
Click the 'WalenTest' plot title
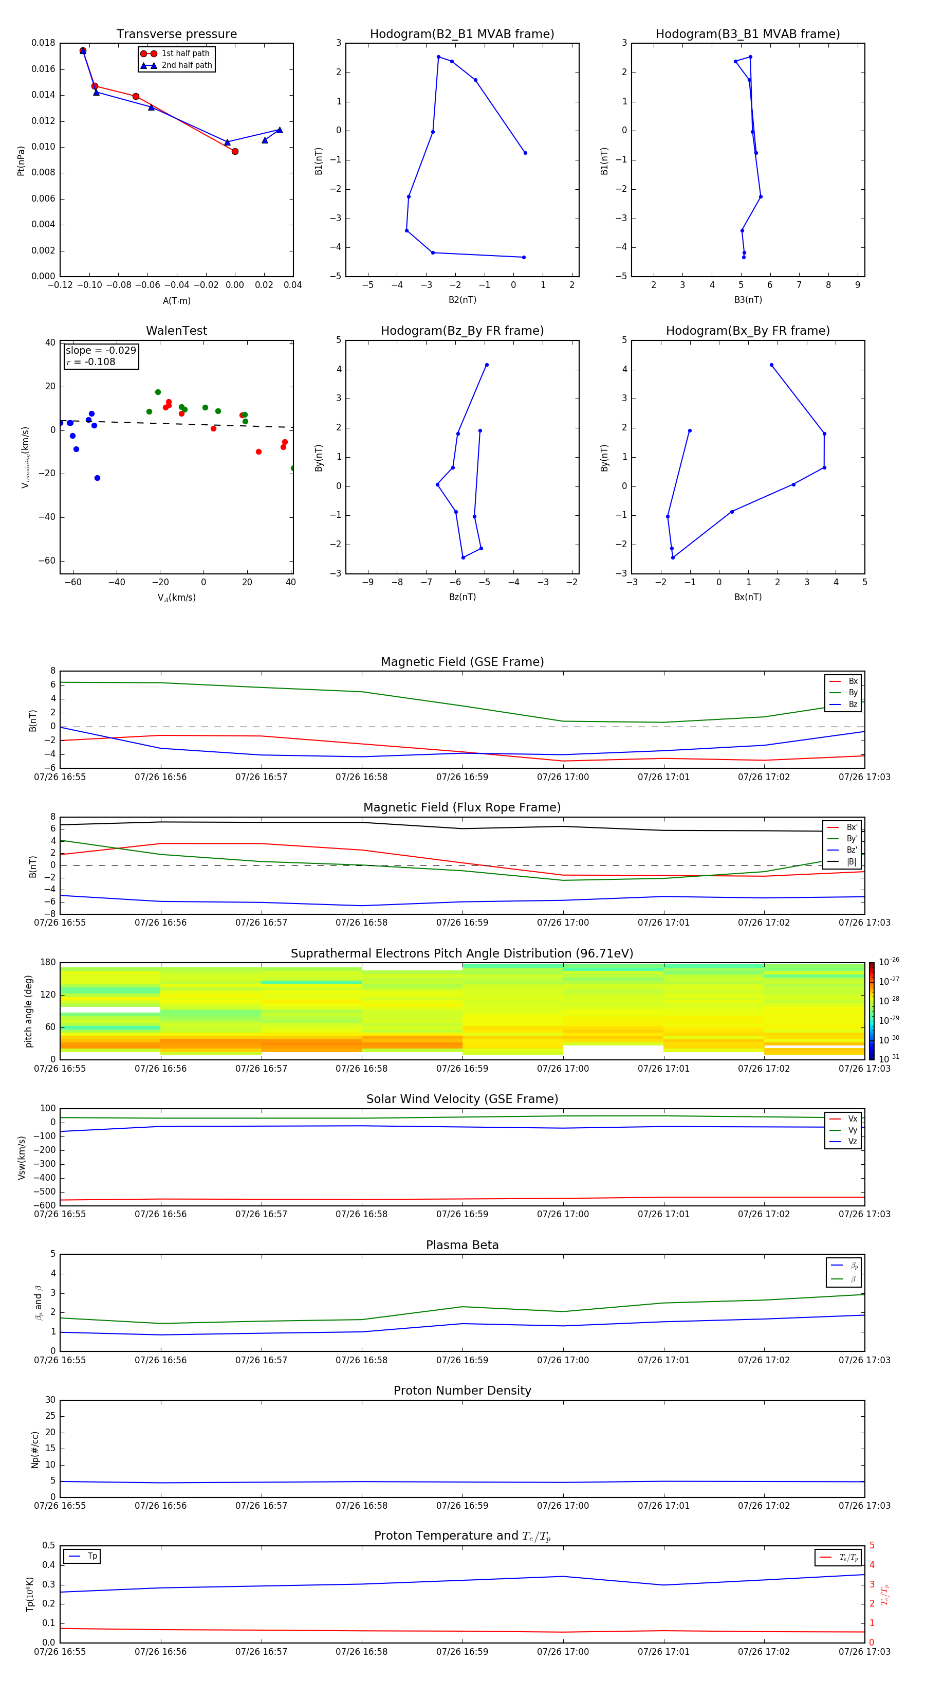(x=176, y=331)
